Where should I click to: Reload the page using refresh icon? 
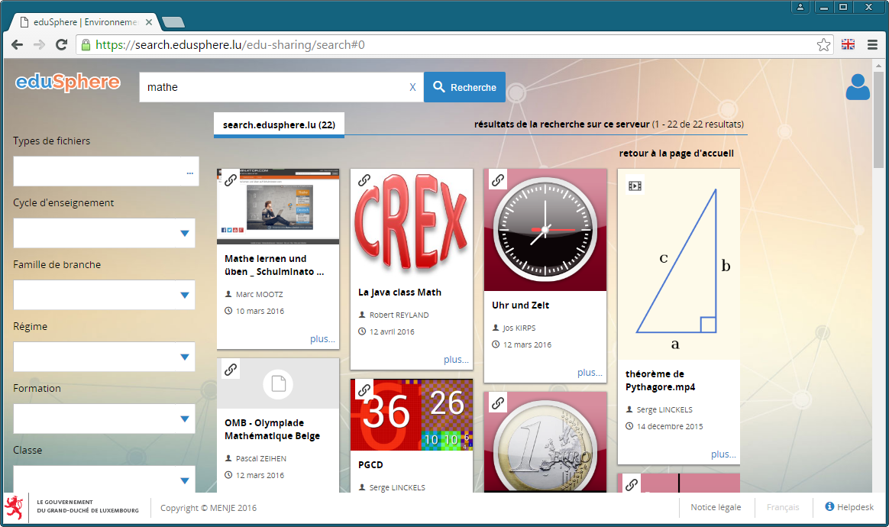click(x=62, y=45)
